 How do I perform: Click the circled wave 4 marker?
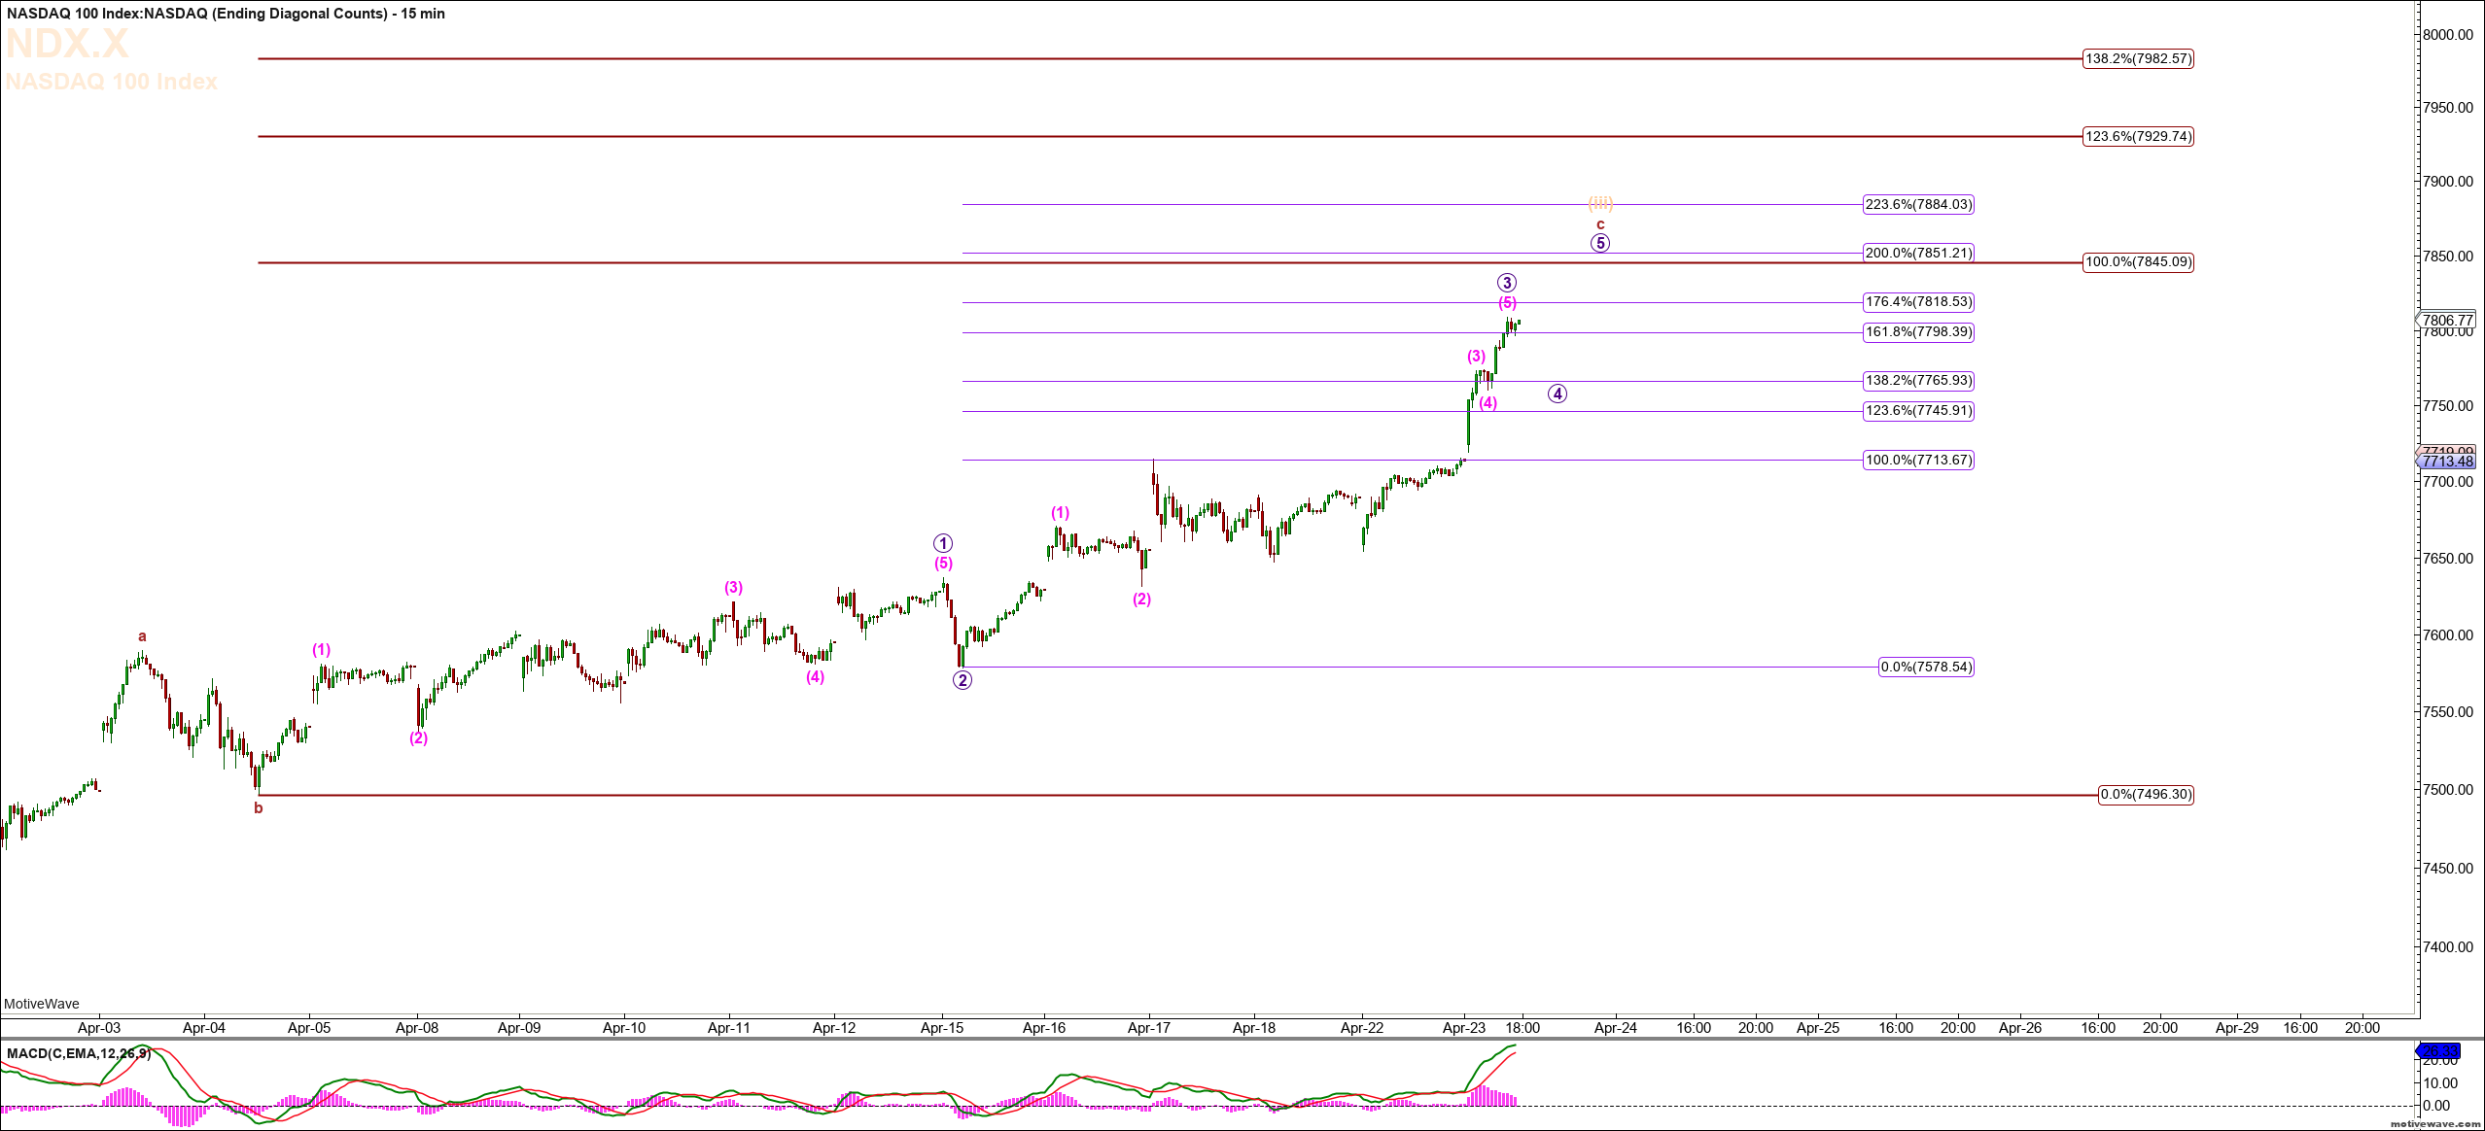pos(1557,394)
